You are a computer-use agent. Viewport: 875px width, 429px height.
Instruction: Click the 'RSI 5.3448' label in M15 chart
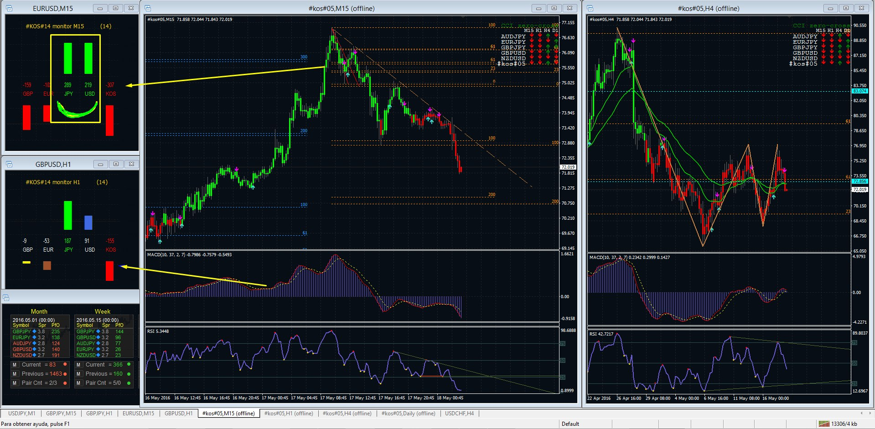(x=158, y=331)
